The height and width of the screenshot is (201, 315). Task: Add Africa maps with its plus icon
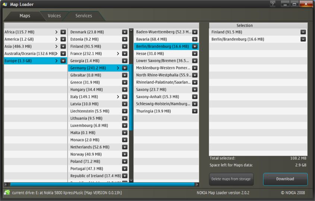coord(63,32)
